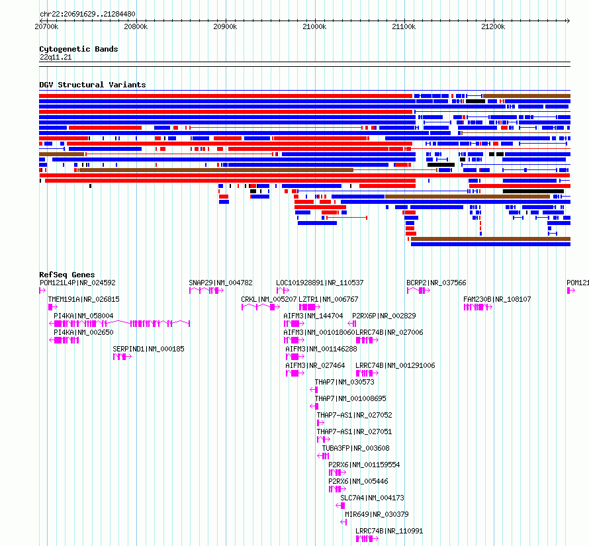589x546 pixels.
Task: Click the SLC7A4 gene model glyph
Action: (340, 506)
